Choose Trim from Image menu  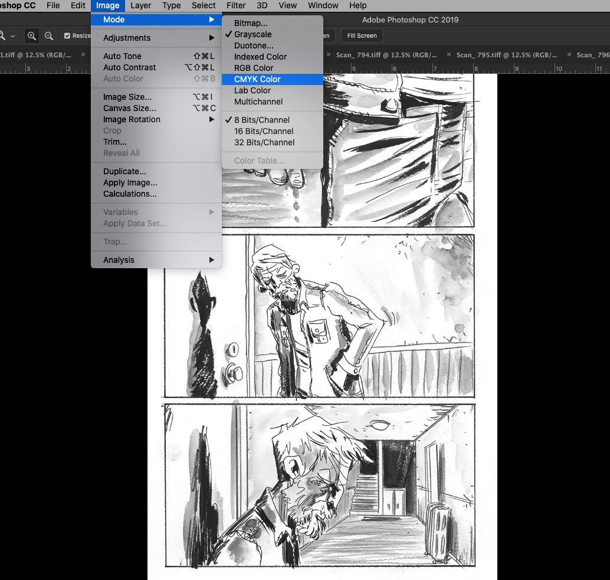156,142
